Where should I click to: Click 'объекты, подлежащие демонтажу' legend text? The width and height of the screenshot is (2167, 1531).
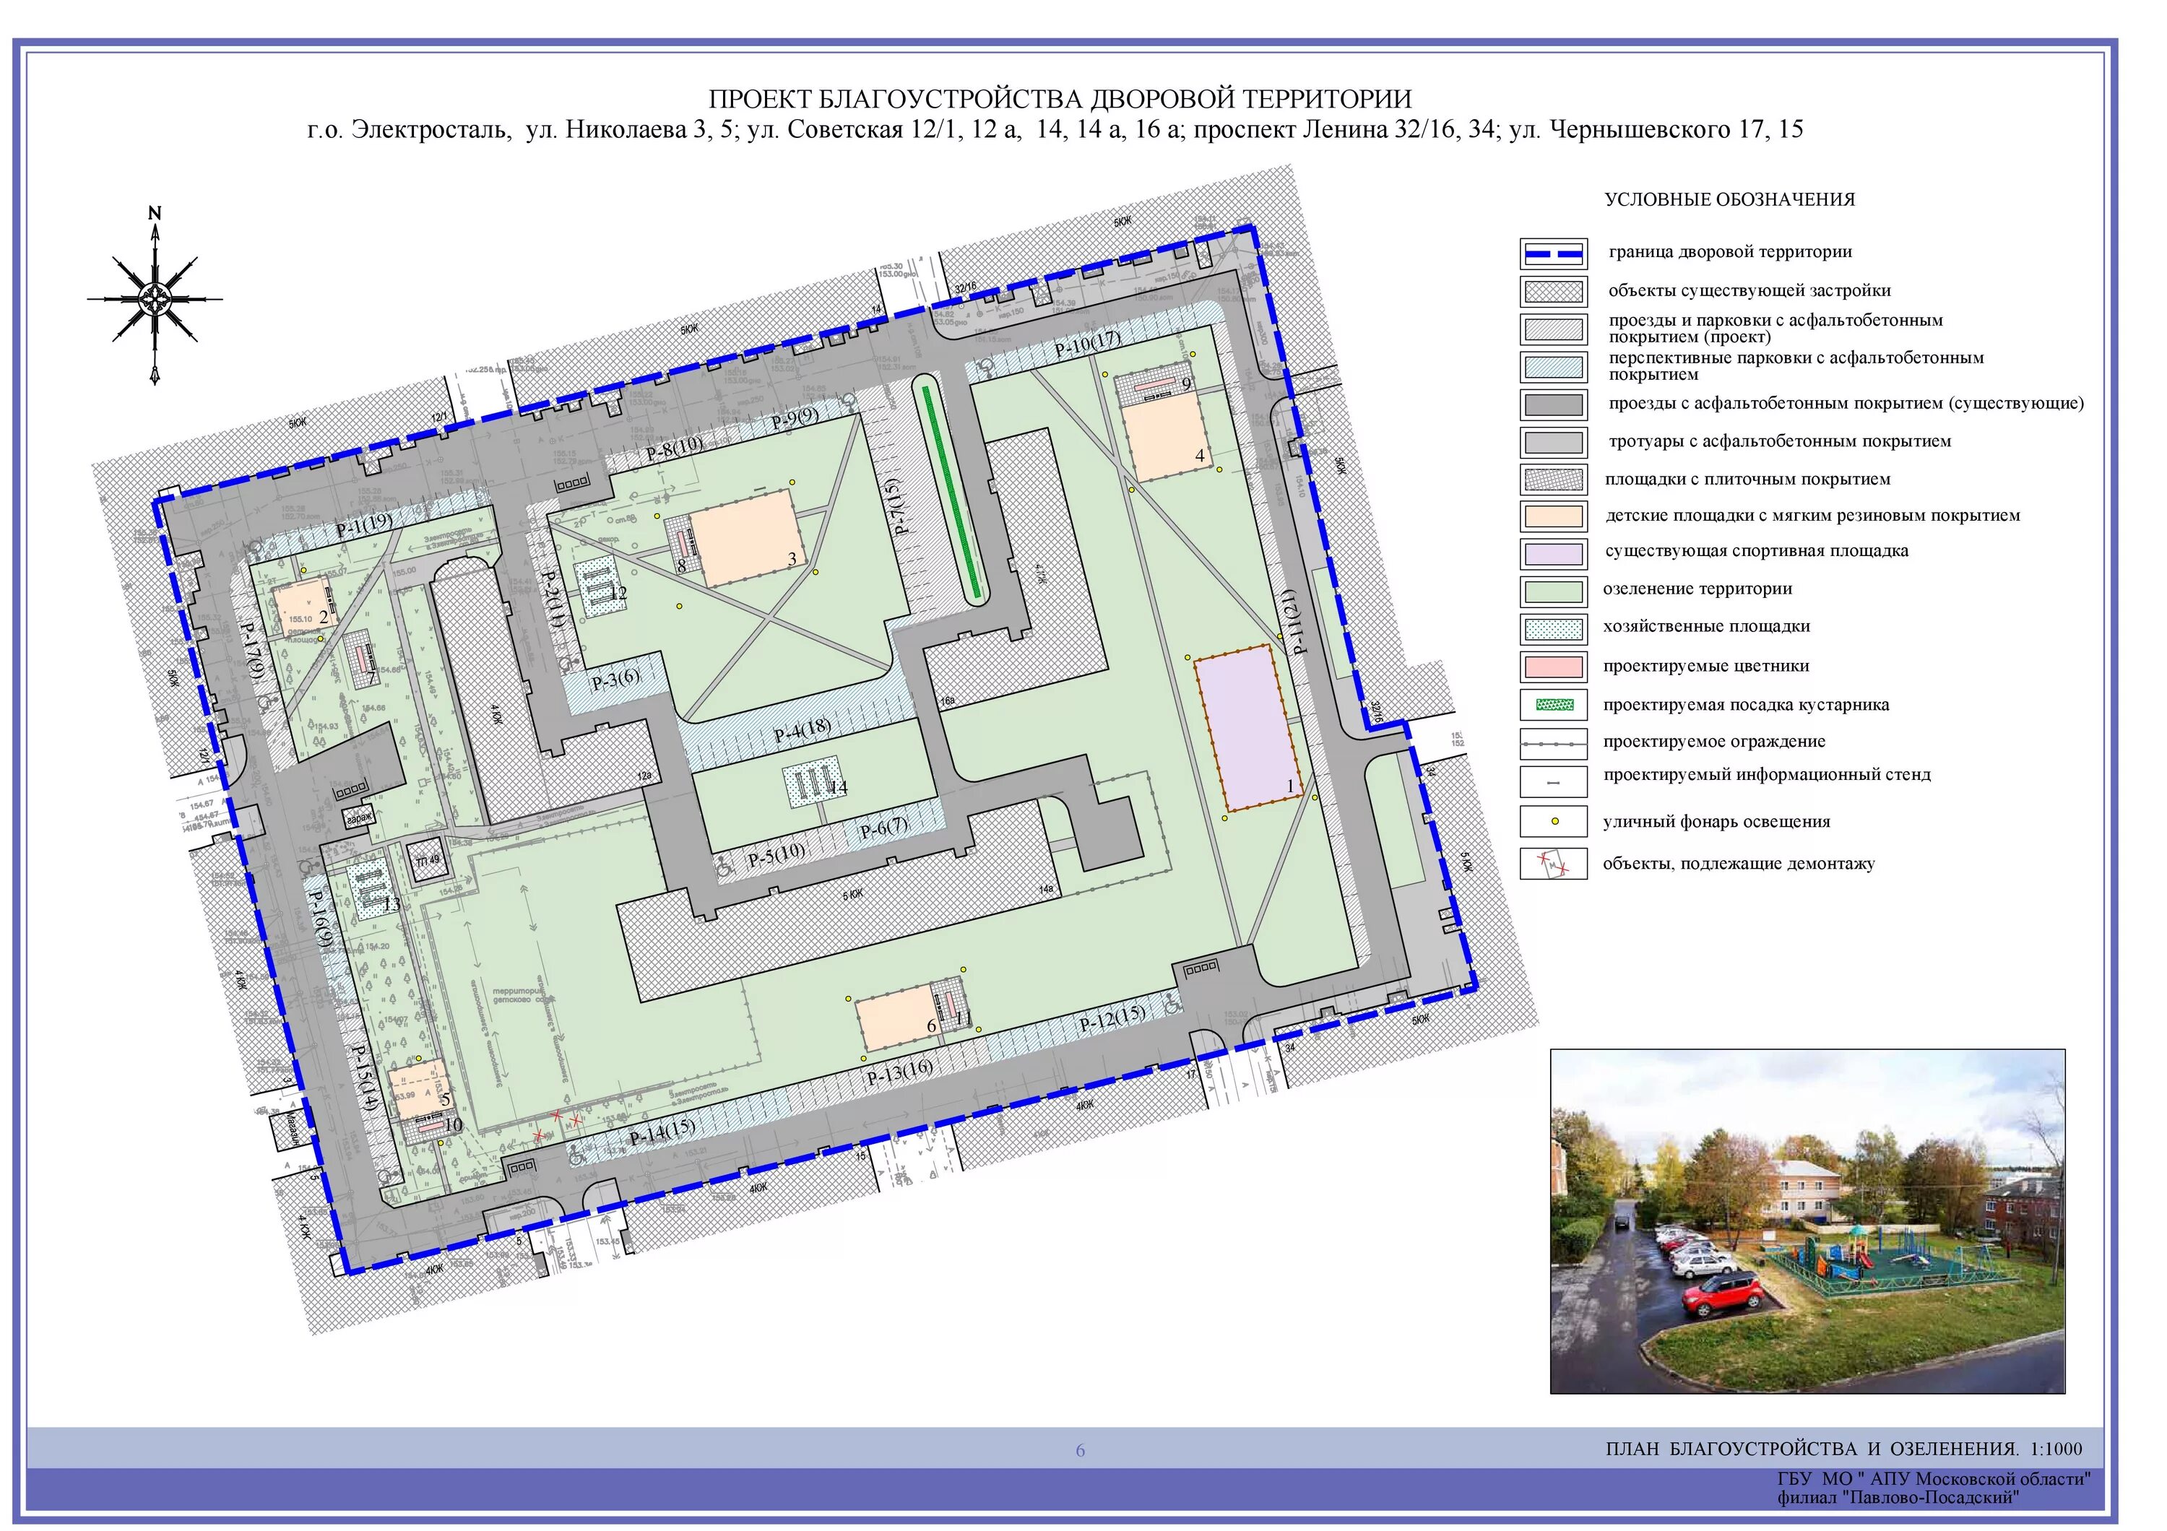[1739, 863]
